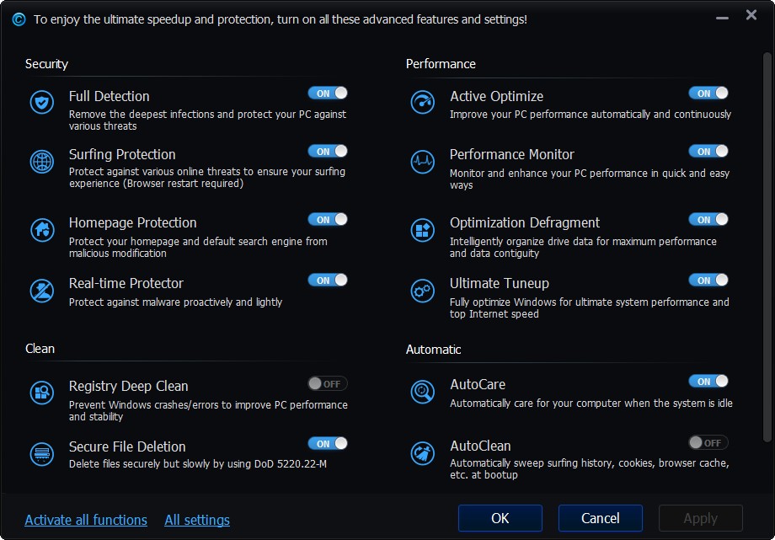Toggle Homepage Protection off
775x540 pixels.
point(328,220)
